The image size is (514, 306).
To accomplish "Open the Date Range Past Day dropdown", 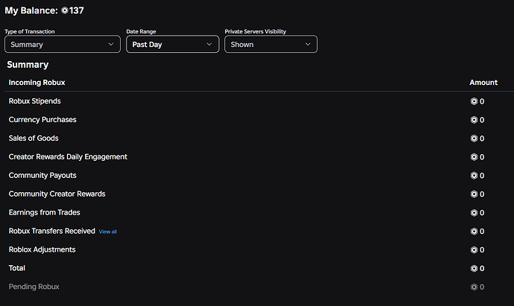I will point(172,44).
